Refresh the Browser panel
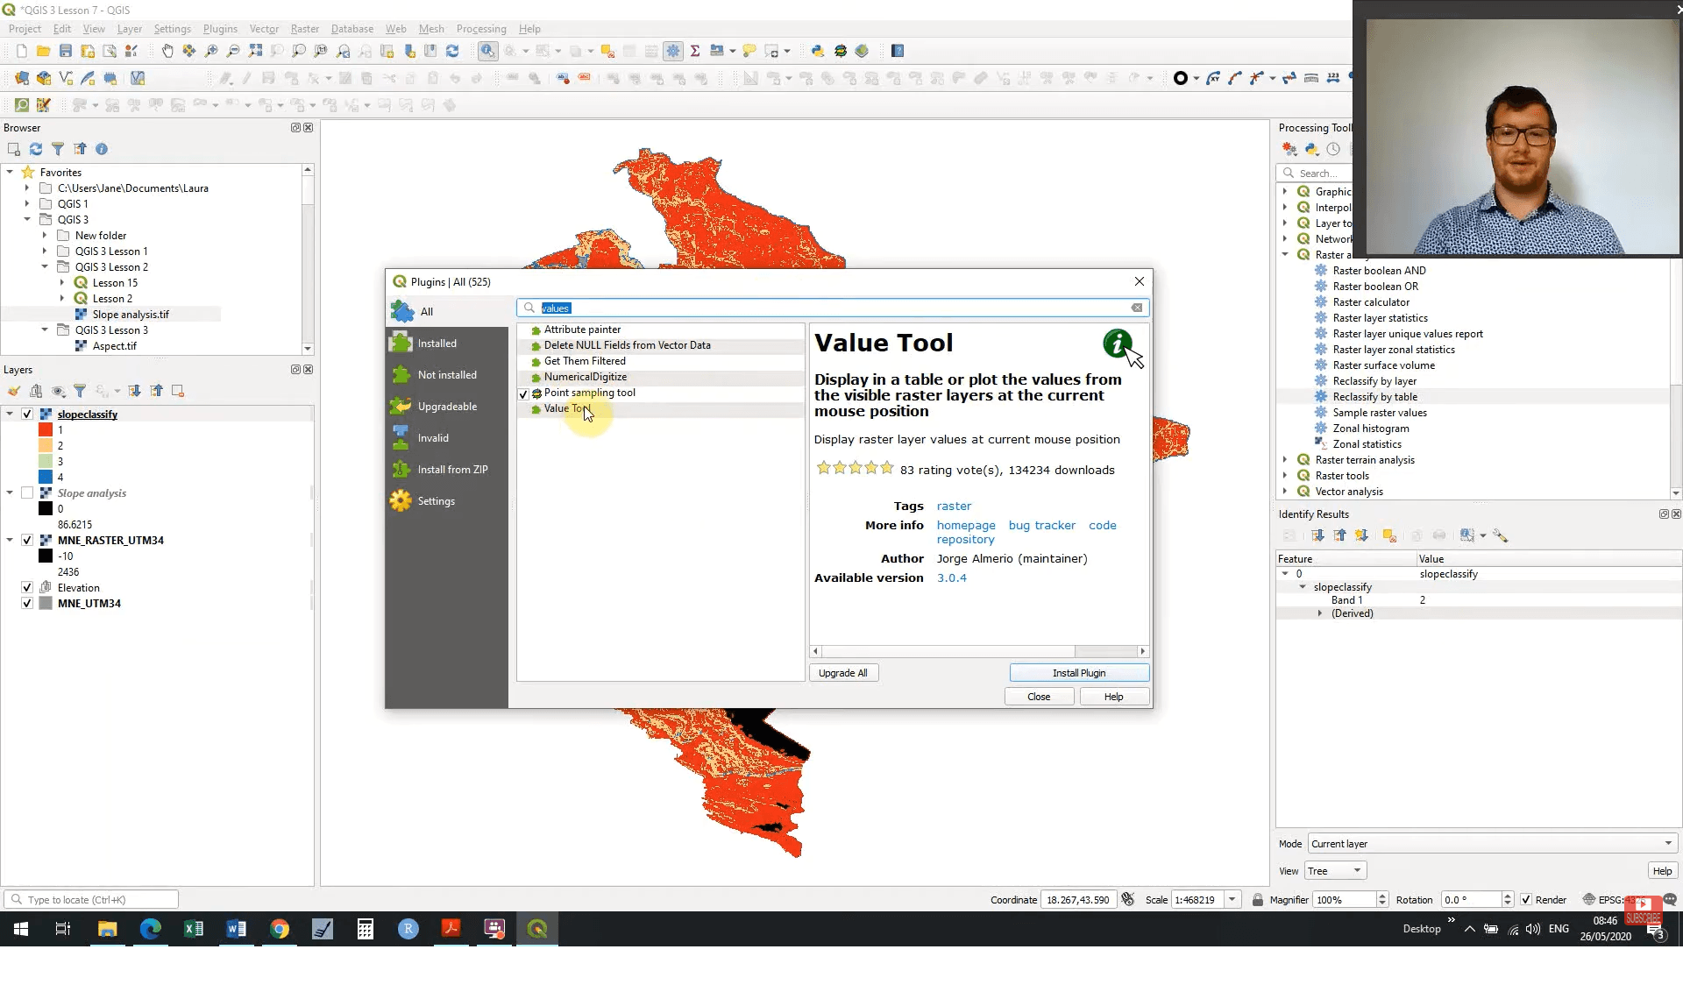 coord(36,149)
